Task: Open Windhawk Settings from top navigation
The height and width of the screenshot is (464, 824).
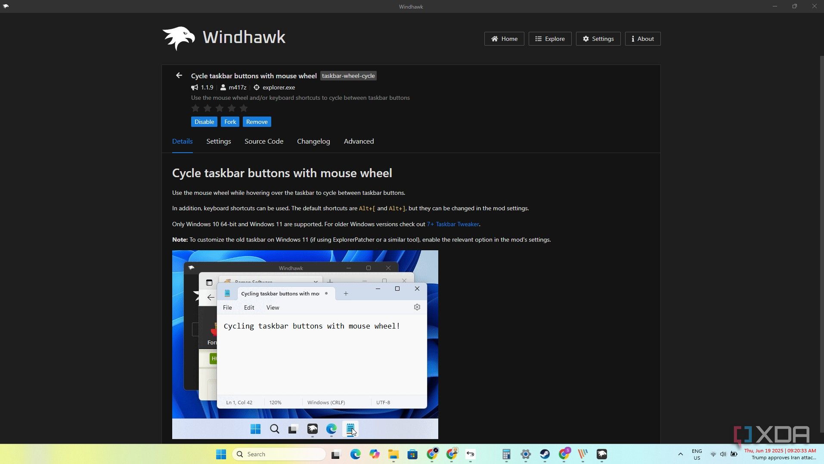Action: coord(598,39)
